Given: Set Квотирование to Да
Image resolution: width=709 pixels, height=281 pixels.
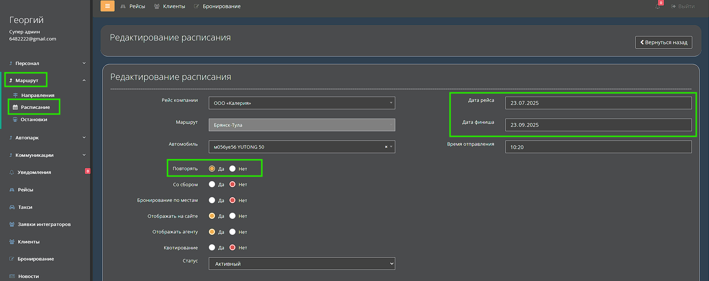Looking at the screenshot, I should pyautogui.click(x=212, y=248).
